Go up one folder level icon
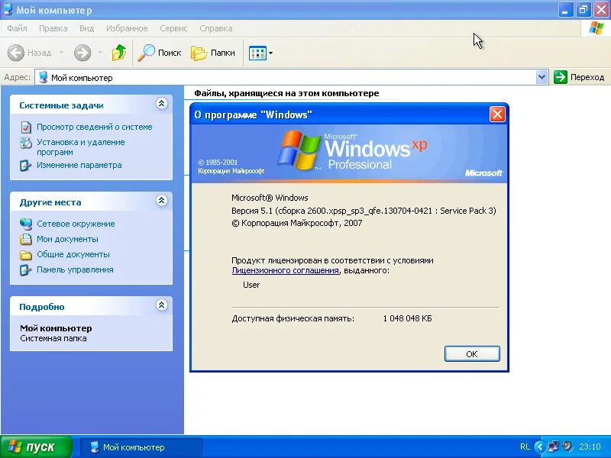611x458 pixels. click(x=119, y=53)
